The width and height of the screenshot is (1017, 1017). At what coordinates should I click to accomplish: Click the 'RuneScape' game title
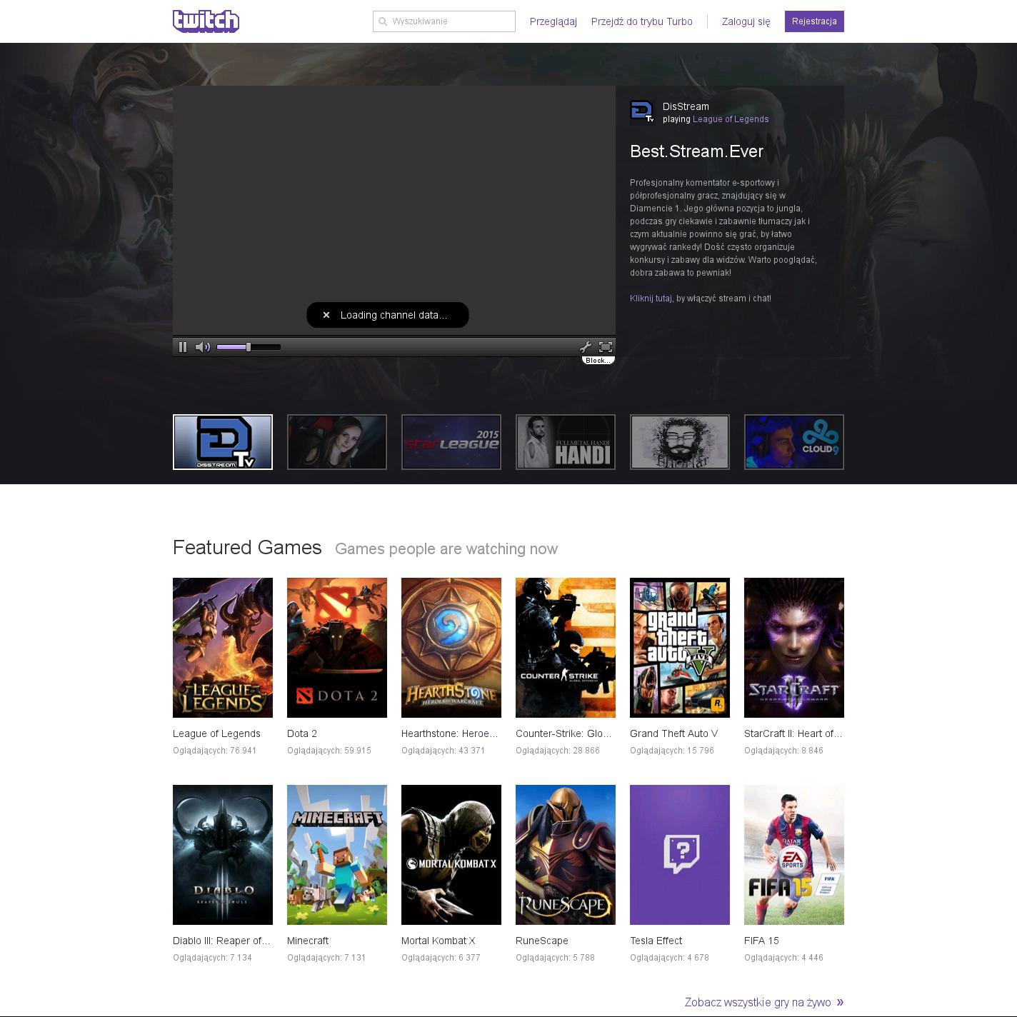[x=542, y=941]
